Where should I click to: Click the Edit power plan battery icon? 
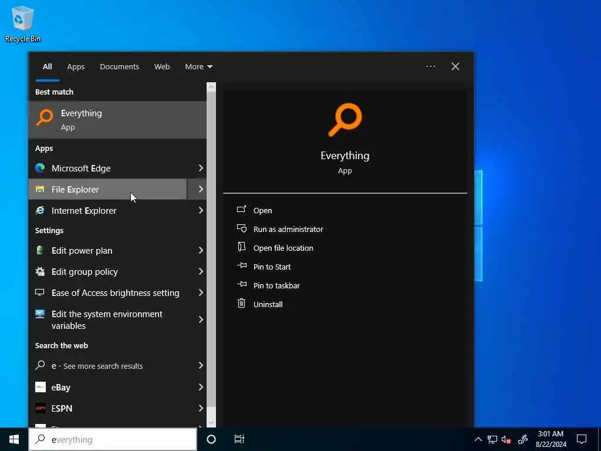[x=40, y=250]
